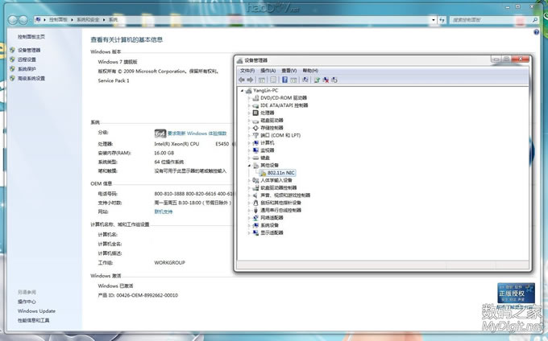Open the 操作(A) menu in Device Manager
This screenshot has height=341, width=548.
tap(268, 71)
